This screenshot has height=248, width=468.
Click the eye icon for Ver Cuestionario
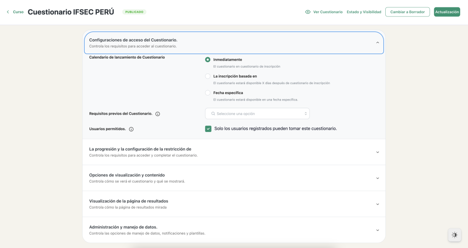tap(308, 12)
